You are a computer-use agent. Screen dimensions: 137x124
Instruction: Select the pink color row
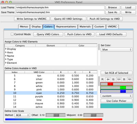tap(51, 89)
